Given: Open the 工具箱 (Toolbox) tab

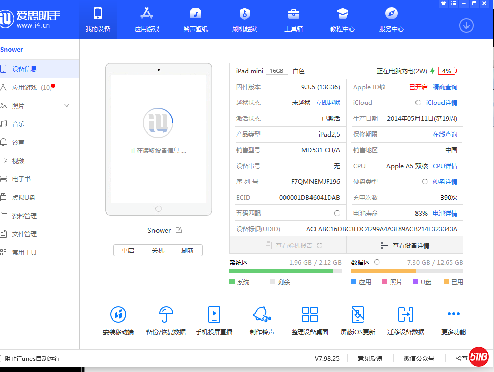Looking at the screenshot, I should coord(294,20).
